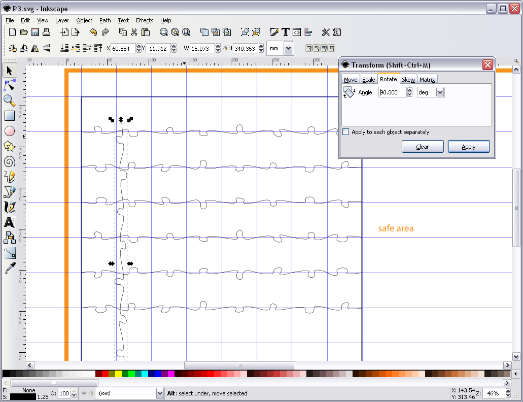Select the Spiral tool

pyautogui.click(x=9, y=162)
